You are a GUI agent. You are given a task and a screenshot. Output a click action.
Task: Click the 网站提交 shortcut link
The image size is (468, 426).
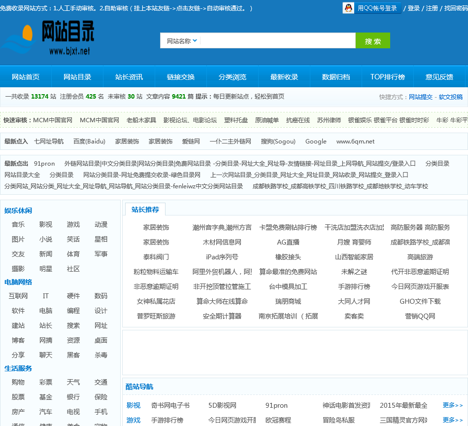(421, 97)
